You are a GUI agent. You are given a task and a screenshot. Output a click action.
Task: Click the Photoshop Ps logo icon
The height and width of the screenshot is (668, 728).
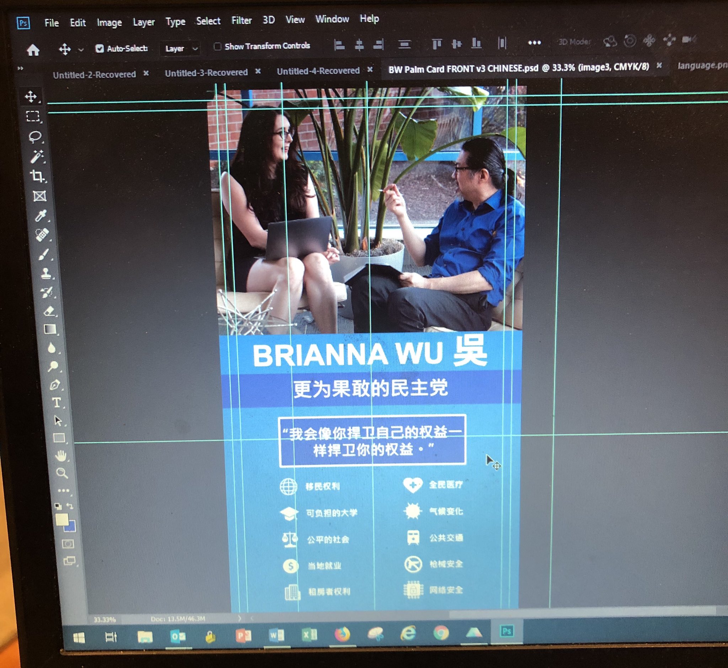(23, 23)
